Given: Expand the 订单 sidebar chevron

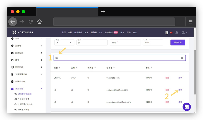Looking at the screenshot, I should pyautogui.click(x=42, y=39).
